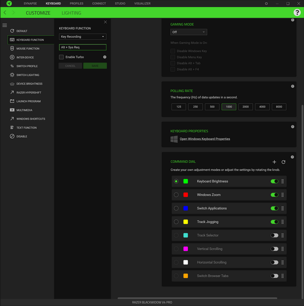
Task: Set polling rate to 2000
Action: [x=245, y=107]
